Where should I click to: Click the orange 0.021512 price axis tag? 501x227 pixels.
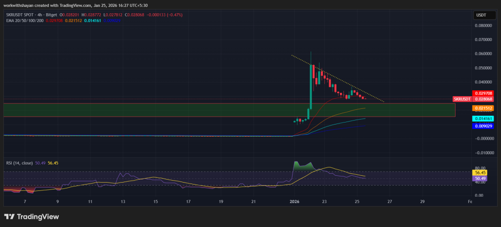pyautogui.click(x=483, y=108)
